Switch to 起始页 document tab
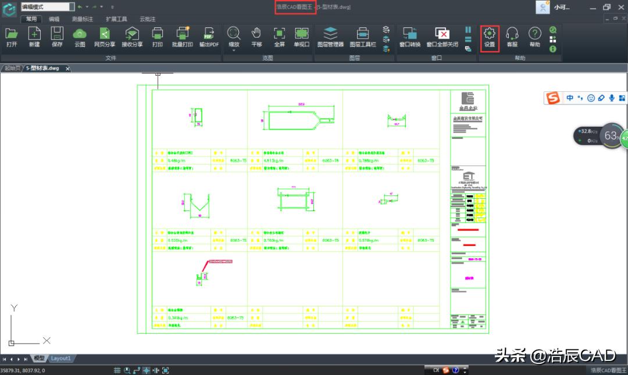Screen dimensions: 628x375 click(12, 68)
